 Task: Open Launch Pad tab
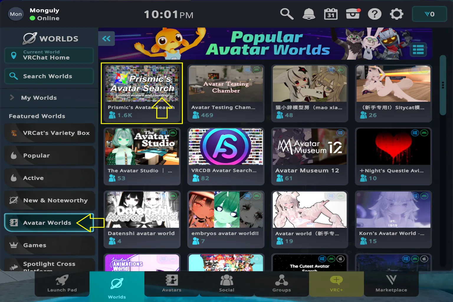click(62, 284)
